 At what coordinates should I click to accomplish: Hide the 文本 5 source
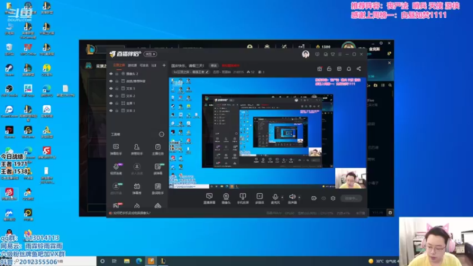tap(111, 88)
